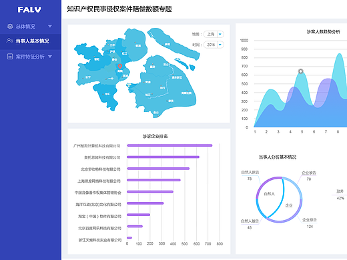Click the 企业被告 78 label
Image resolution: width=347 pixels, height=260 pixels.
(x=309, y=176)
